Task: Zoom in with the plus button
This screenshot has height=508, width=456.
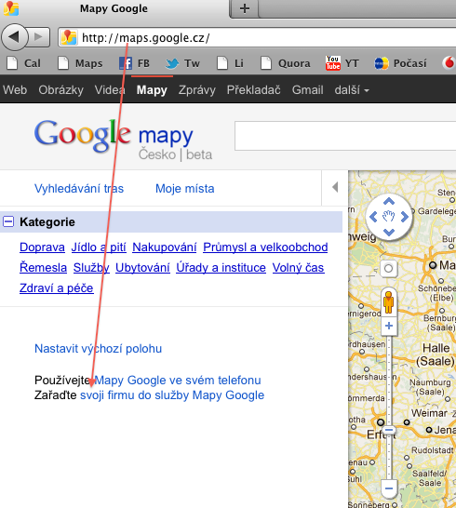Action: (x=389, y=326)
